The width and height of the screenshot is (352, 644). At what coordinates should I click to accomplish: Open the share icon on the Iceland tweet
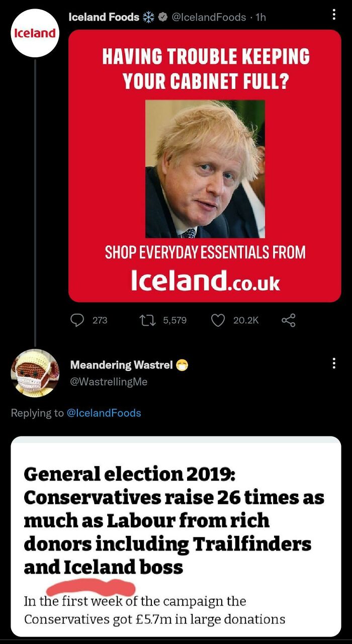(x=288, y=320)
